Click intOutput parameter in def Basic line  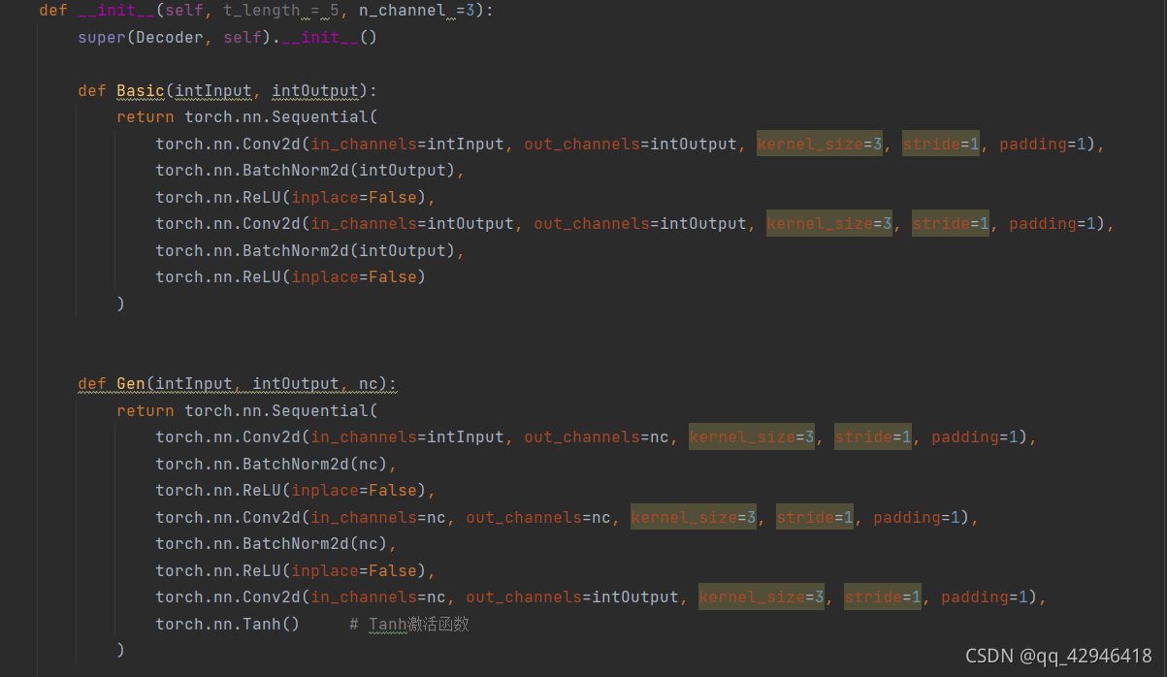pyautogui.click(x=315, y=90)
